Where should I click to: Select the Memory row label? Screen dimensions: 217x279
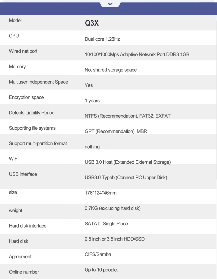click(x=17, y=67)
